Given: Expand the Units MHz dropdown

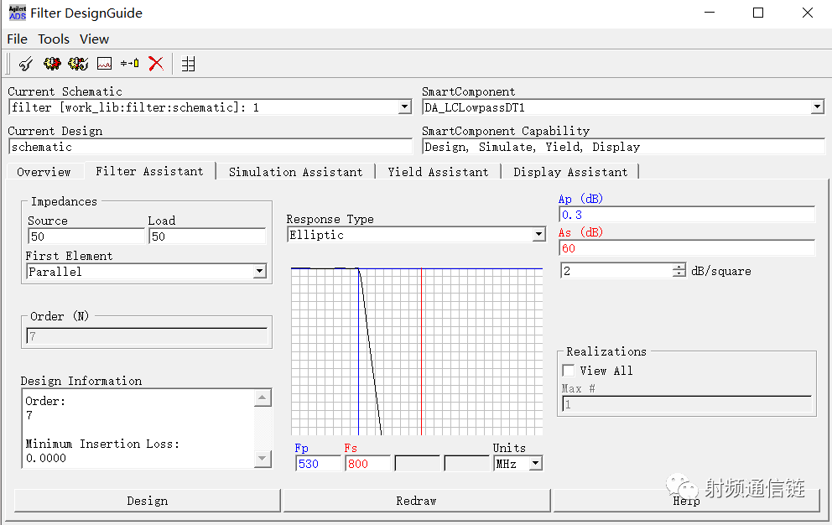Looking at the screenshot, I should click(x=535, y=464).
